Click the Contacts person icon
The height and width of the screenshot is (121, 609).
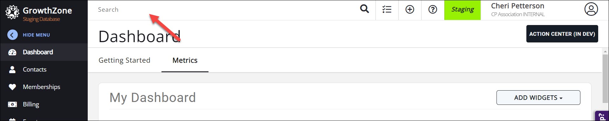click(12, 69)
